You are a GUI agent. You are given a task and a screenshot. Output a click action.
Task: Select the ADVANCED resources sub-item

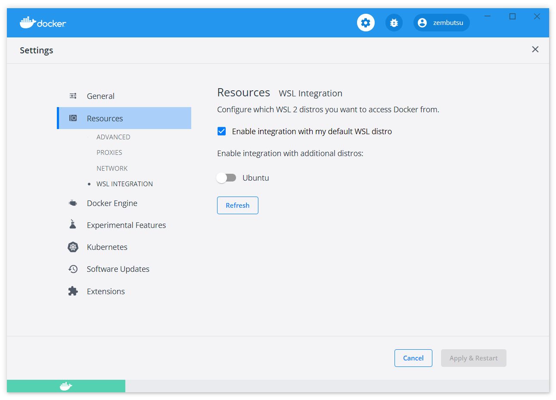113,137
